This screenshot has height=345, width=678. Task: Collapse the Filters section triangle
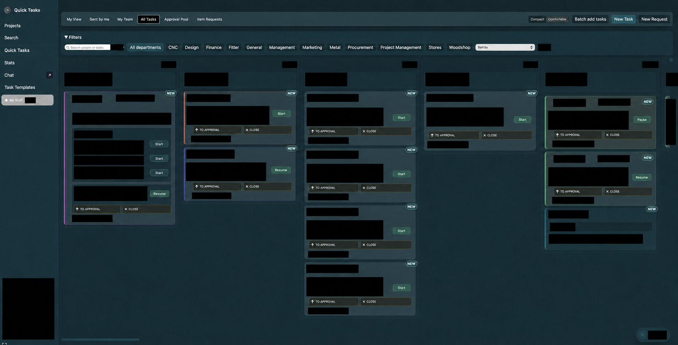tap(66, 37)
